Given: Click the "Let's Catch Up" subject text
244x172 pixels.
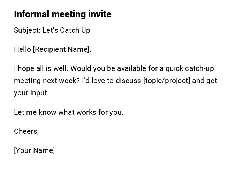Looking at the screenshot, I should [x=66, y=30].
